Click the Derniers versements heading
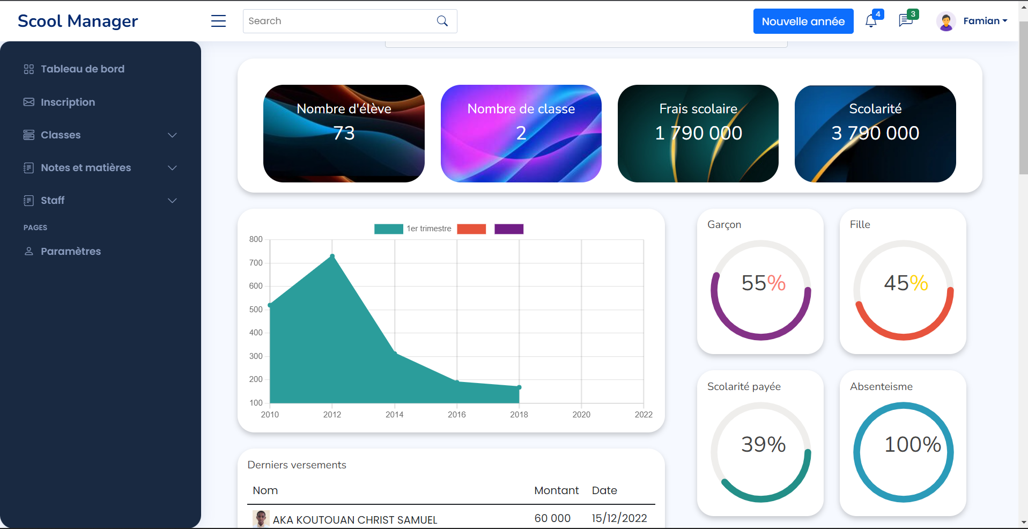Image resolution: width=1028 pixels, height=529 pixels. (x=297, y=465)
